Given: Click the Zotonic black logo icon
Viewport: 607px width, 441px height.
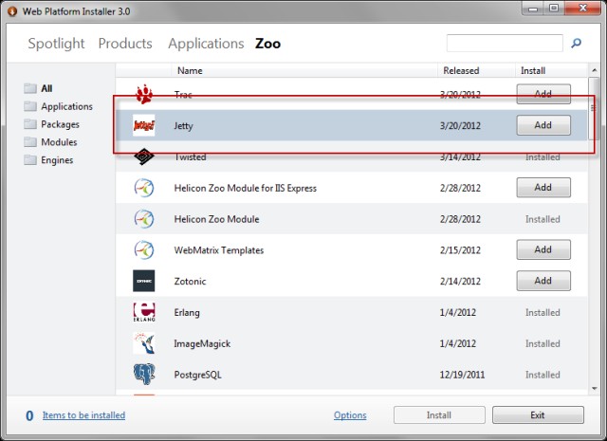Looking at the screenshot, I should point(144,282).
